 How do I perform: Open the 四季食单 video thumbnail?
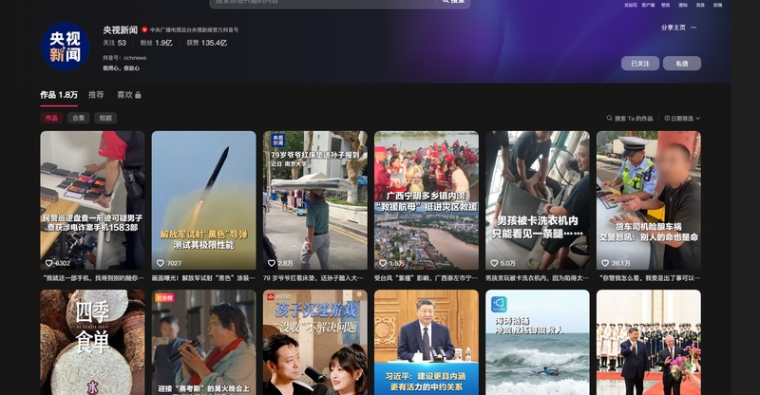tap(92, 342)
